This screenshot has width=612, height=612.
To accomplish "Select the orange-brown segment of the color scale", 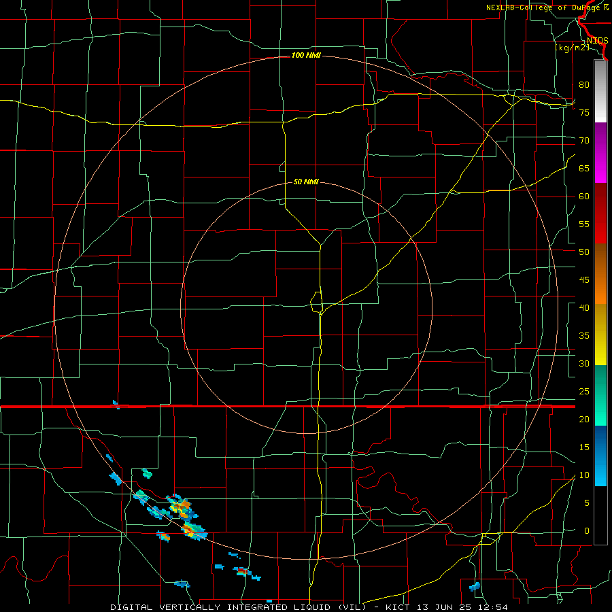I will (600, 274).
